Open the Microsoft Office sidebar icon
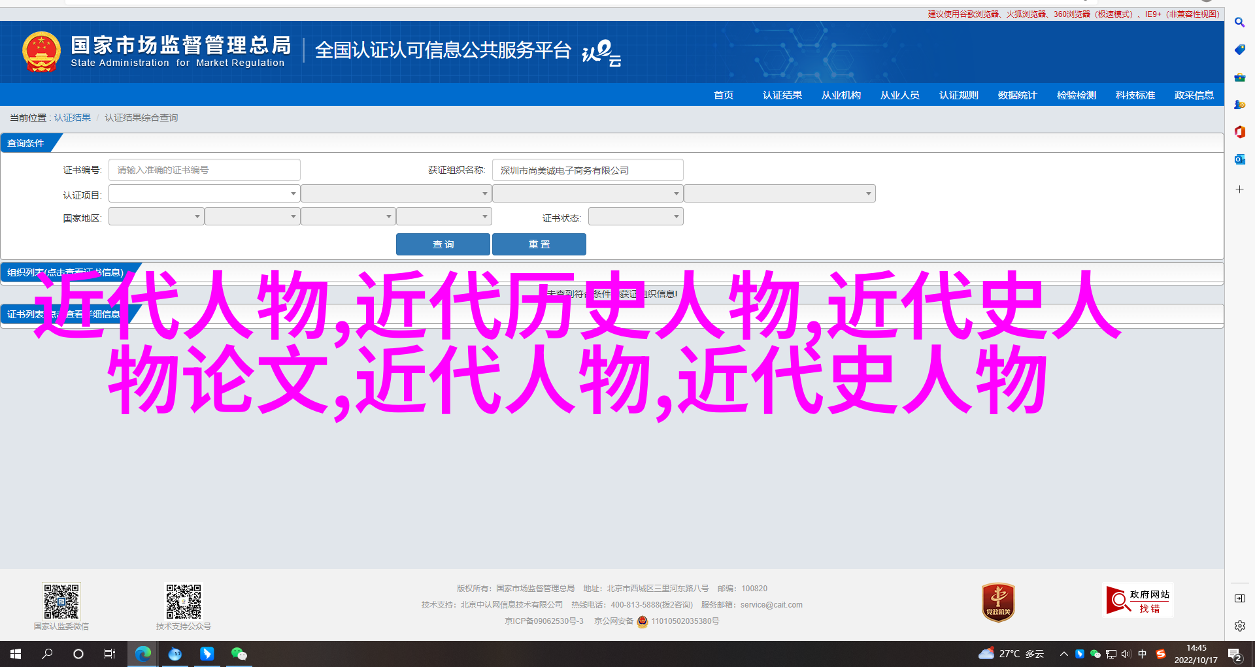Screen dimensions: 1255x667 [1239, 132]
